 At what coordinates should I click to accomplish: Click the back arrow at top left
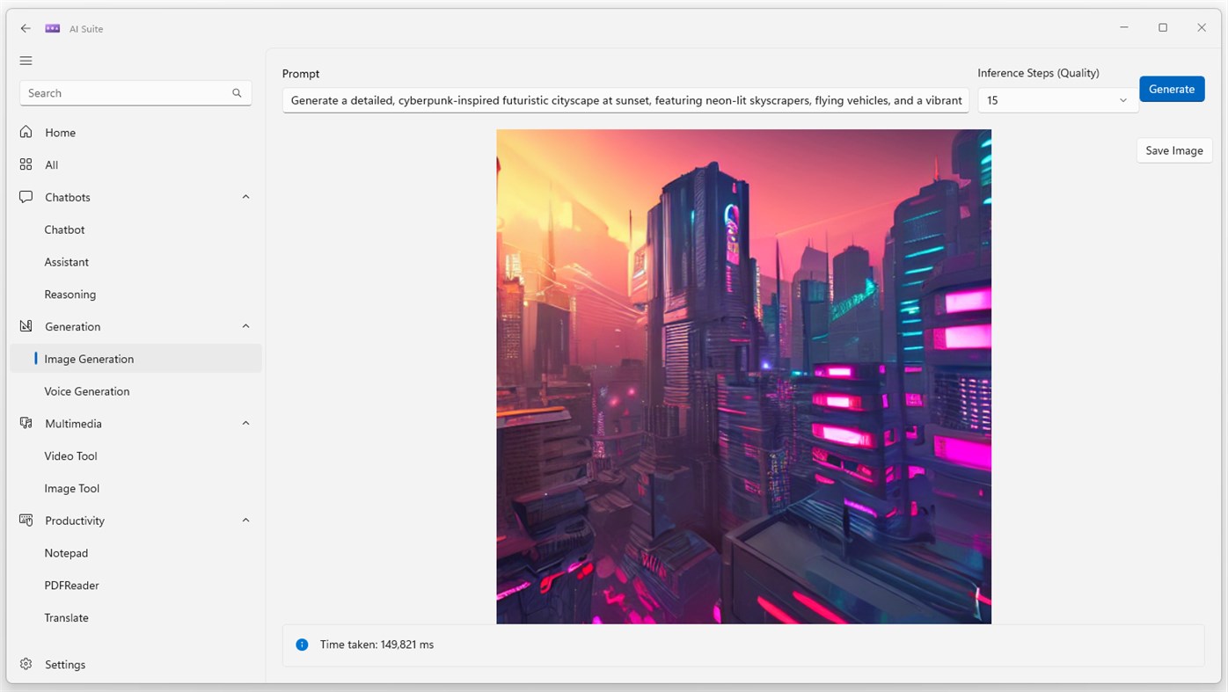(x=26, y=27)
